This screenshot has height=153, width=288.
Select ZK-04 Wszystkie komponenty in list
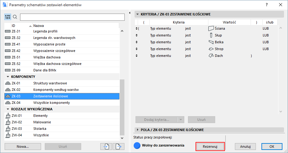pyautogui.click(x=51, y=103)
